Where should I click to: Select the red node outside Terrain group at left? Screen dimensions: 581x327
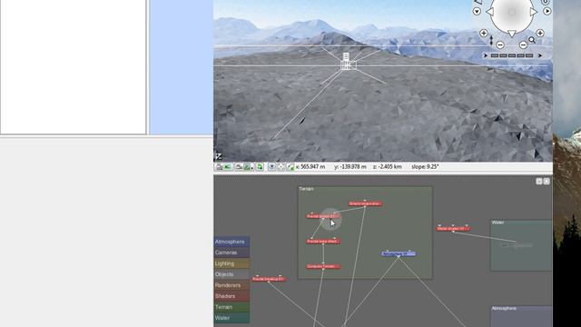tap(269, 279)
